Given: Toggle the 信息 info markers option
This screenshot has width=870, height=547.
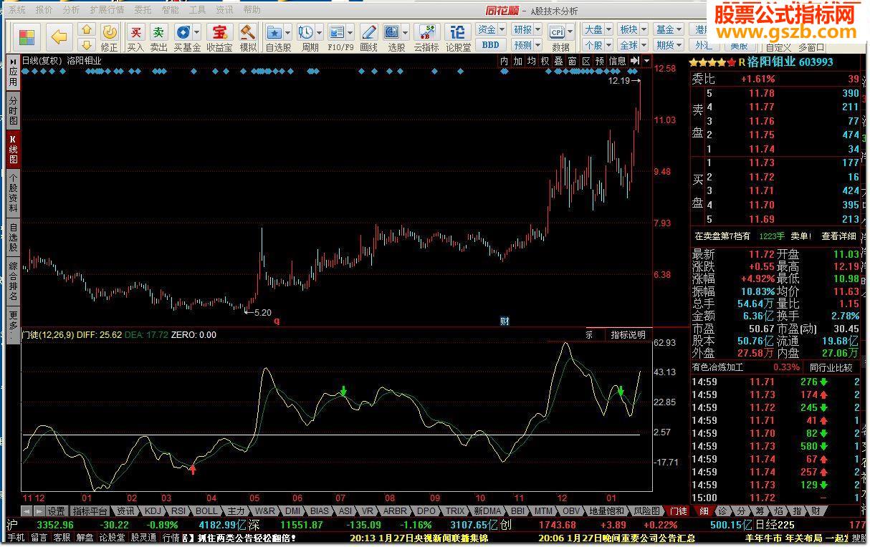Looking at the screenshot, I should pos(618,62).
